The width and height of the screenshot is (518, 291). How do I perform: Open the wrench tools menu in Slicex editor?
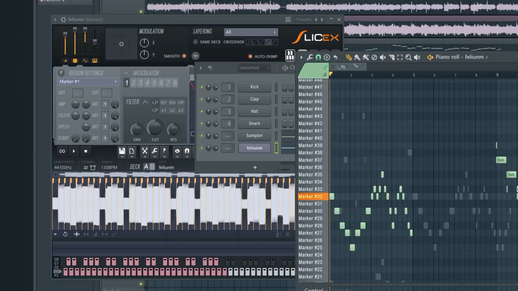click(x=154, y=151)
